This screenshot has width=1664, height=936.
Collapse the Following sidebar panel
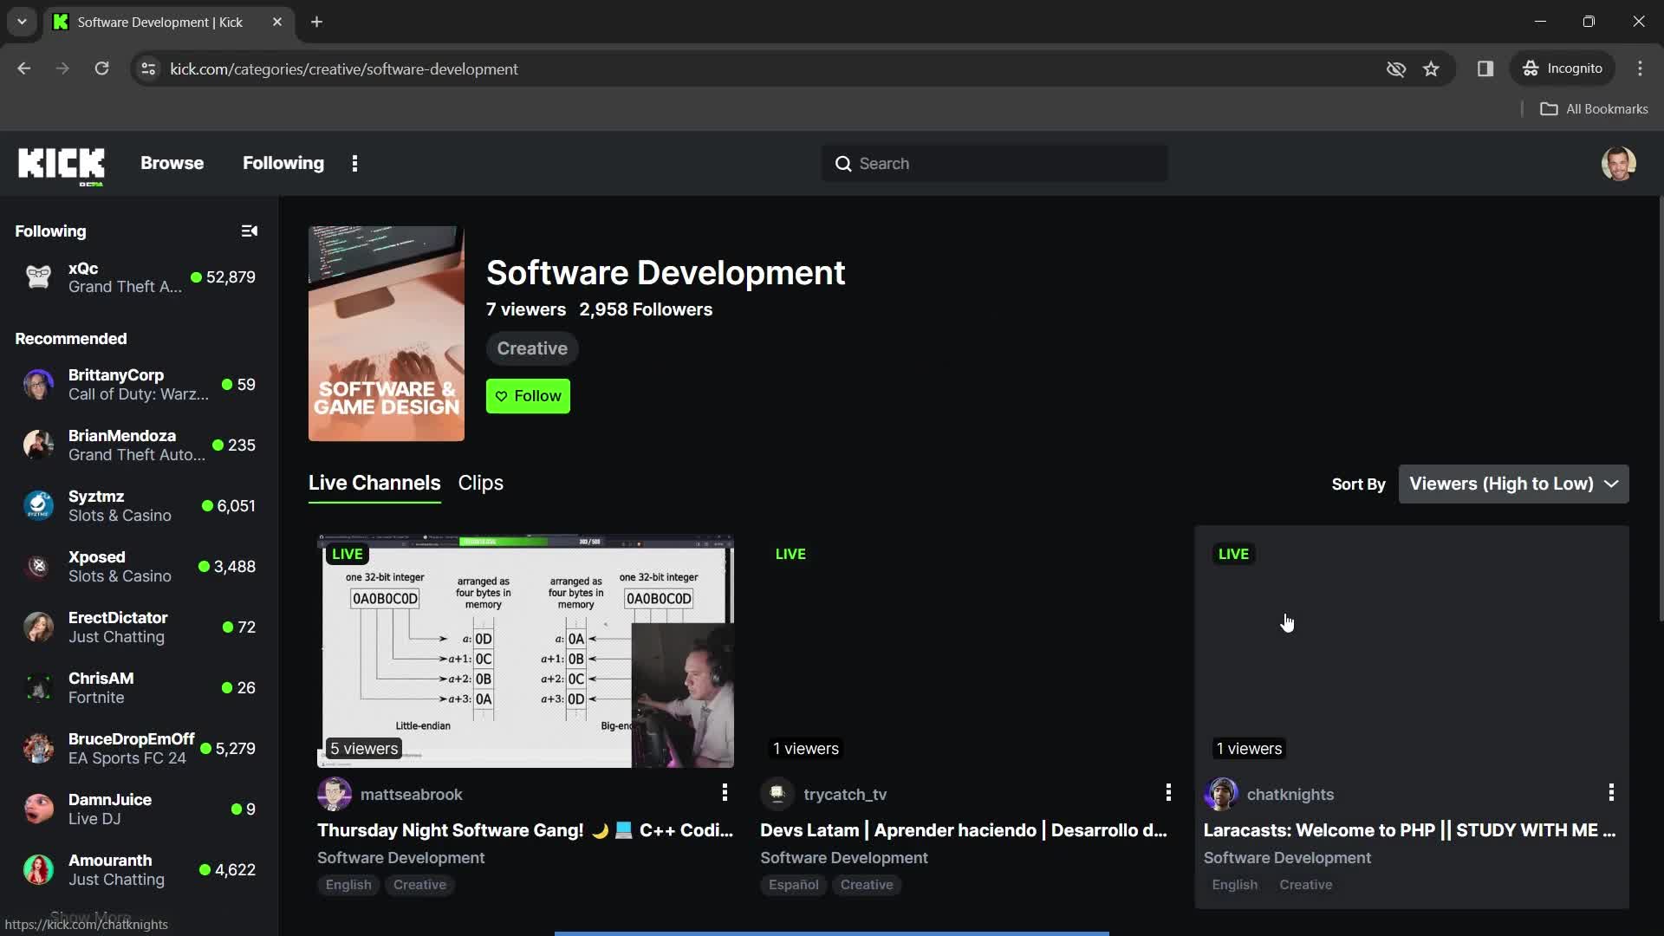(250, 231)
